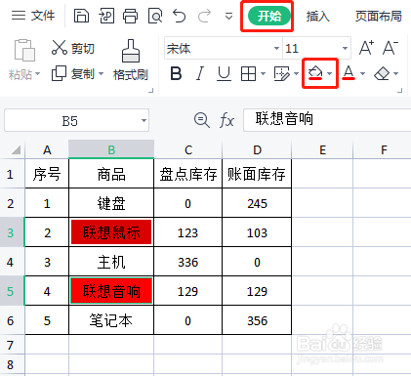Toggle underline formatting
This screenshot has height=376, width=411.
(x=225, y=73)
